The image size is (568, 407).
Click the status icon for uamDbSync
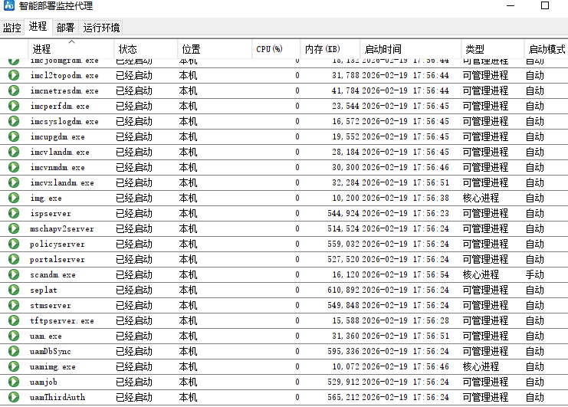coord(14,351)
